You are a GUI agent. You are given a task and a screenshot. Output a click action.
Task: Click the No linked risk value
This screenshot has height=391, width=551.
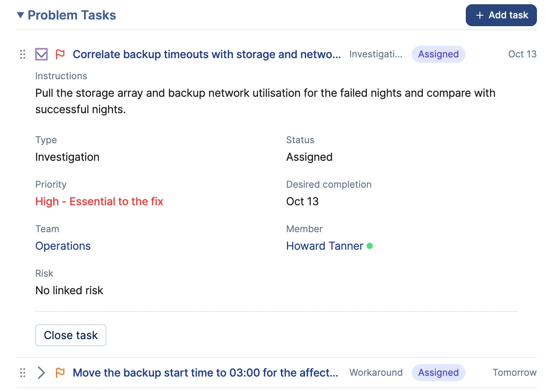tap(69, 290)
